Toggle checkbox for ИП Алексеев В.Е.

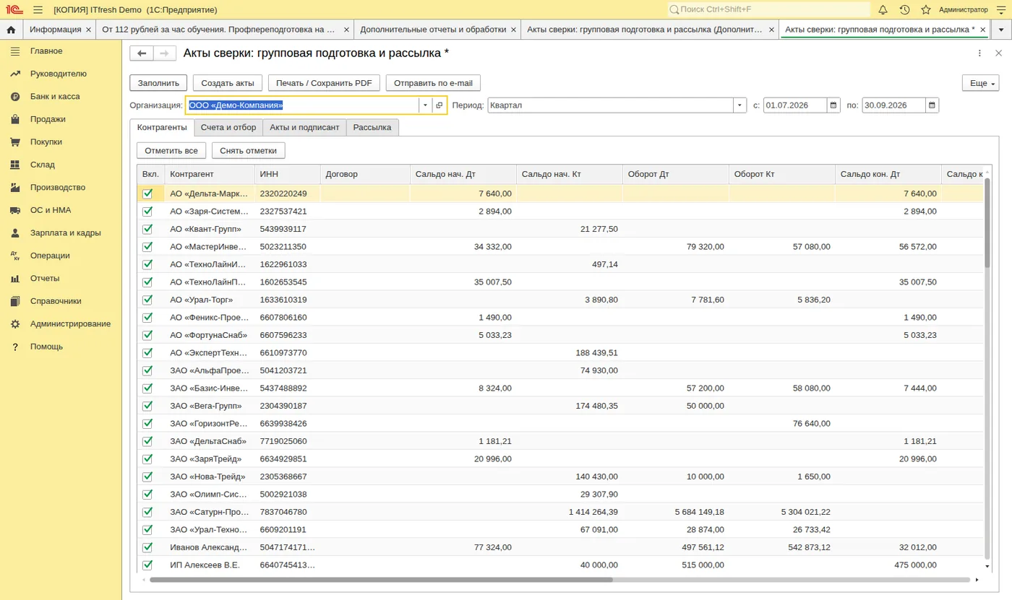click(148, 565)
